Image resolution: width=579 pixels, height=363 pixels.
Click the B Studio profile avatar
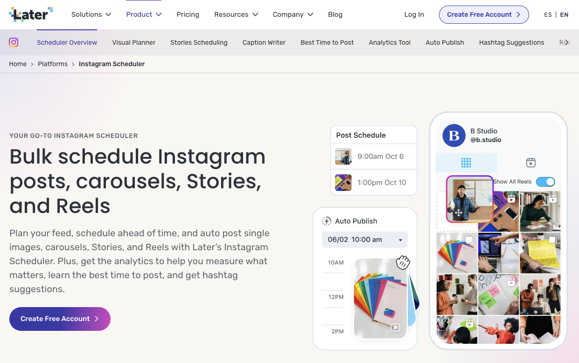453,136
